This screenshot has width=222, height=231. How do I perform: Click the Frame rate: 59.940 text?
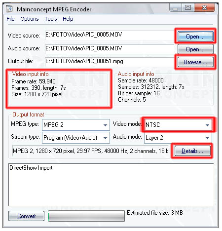pos(34,81)
